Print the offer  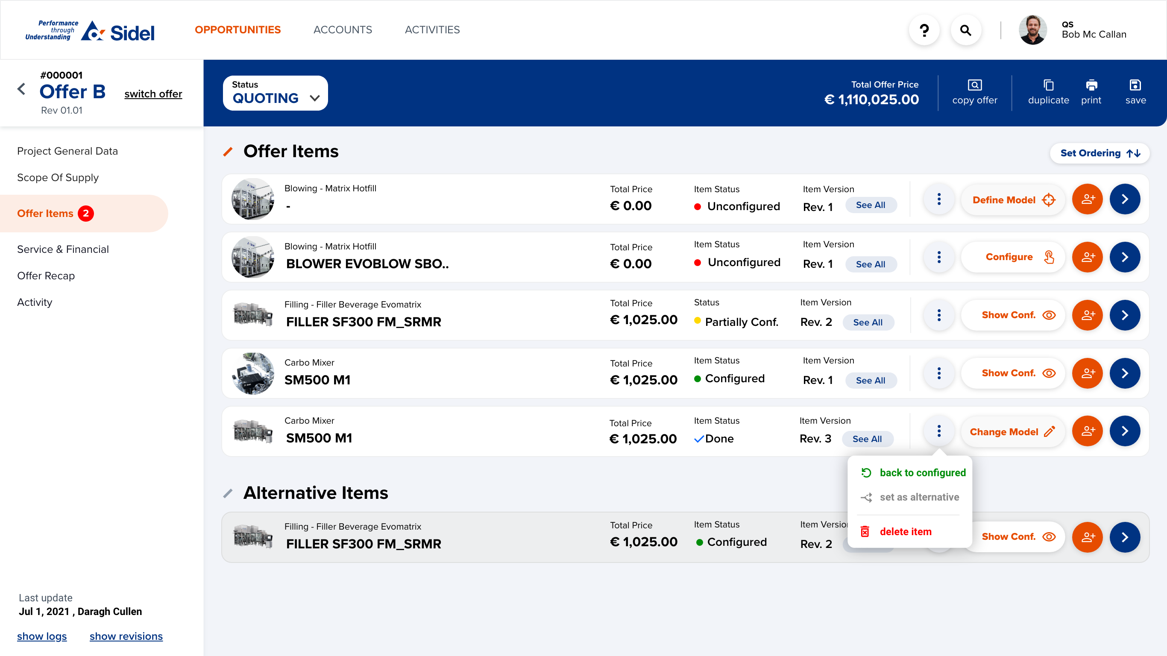(x=1091, y=92)
